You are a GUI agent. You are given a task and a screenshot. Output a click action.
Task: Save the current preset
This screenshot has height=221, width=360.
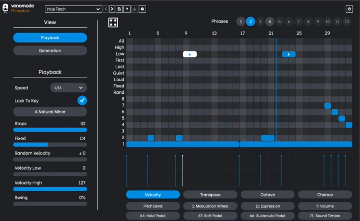119,9
